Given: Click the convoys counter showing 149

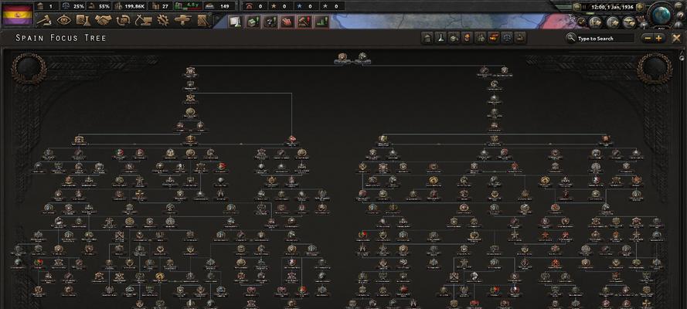Looking at the screenshot, I should (219, 6).
